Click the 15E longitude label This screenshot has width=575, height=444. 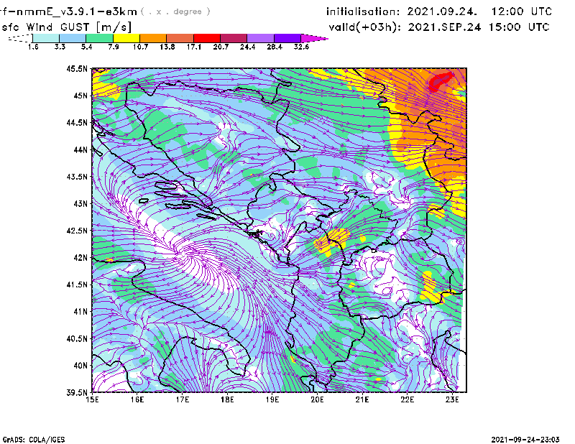(x=92, y=399)
